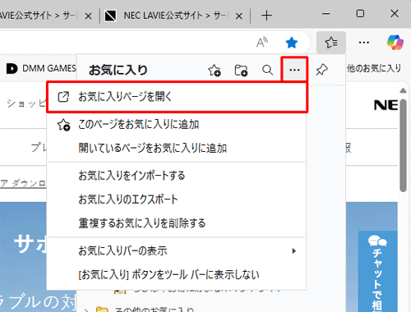The image size is (411, 312).
Task: Choose お気に入りのエクスポート
Action: coord(177,200)
